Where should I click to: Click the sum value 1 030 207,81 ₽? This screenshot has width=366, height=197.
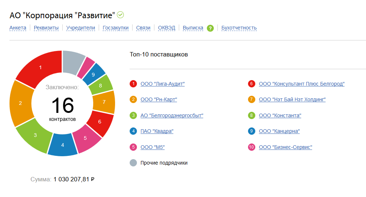[74, 179]
